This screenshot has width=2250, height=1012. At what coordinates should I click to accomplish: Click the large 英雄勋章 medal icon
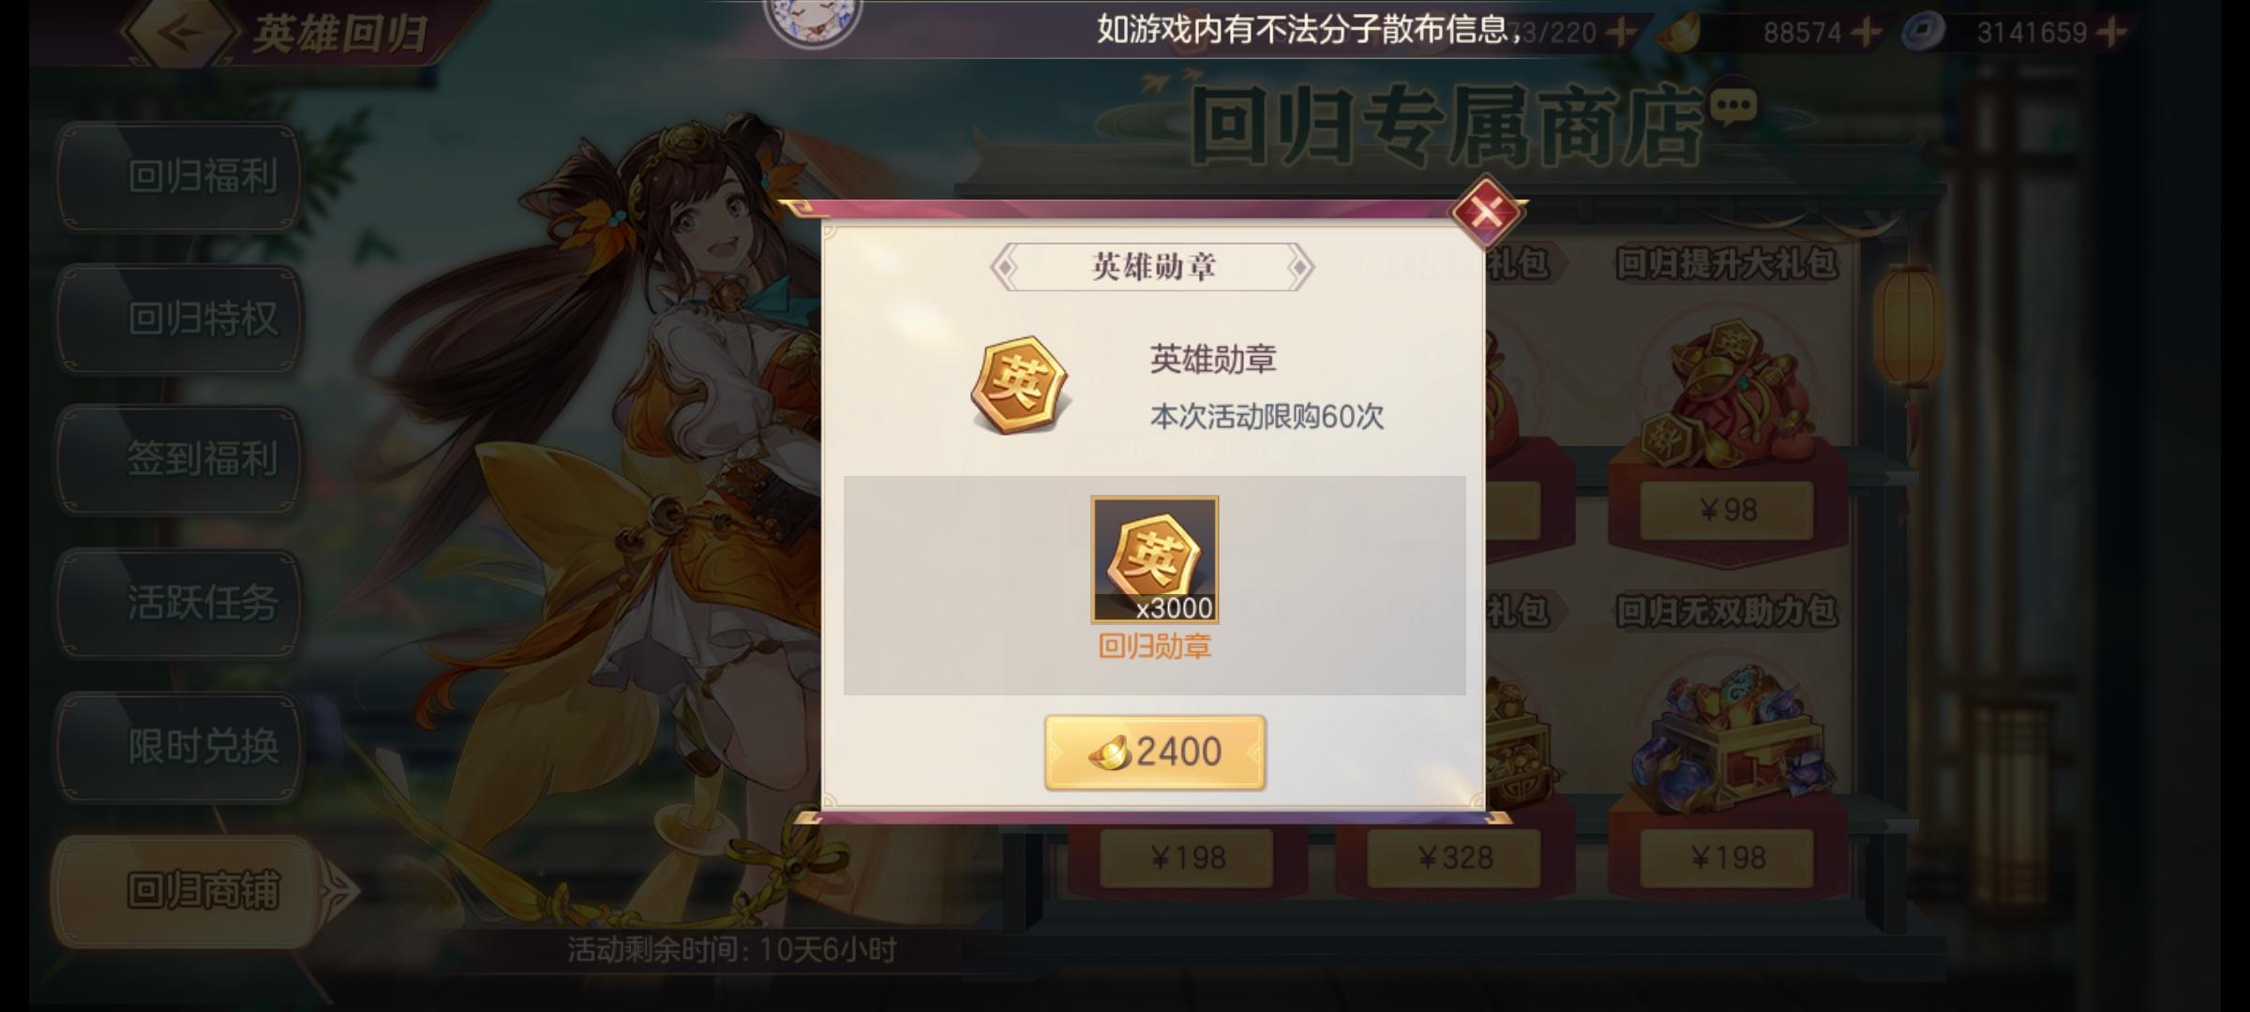pyautogui.click(x=1020, y=385)
